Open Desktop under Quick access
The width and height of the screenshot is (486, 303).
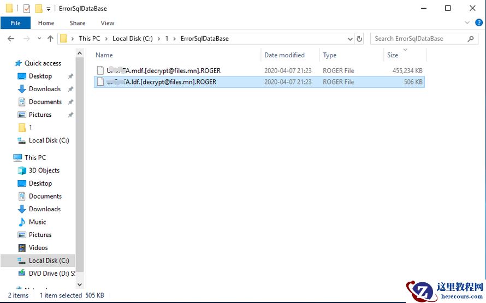(x=40, y=76)
